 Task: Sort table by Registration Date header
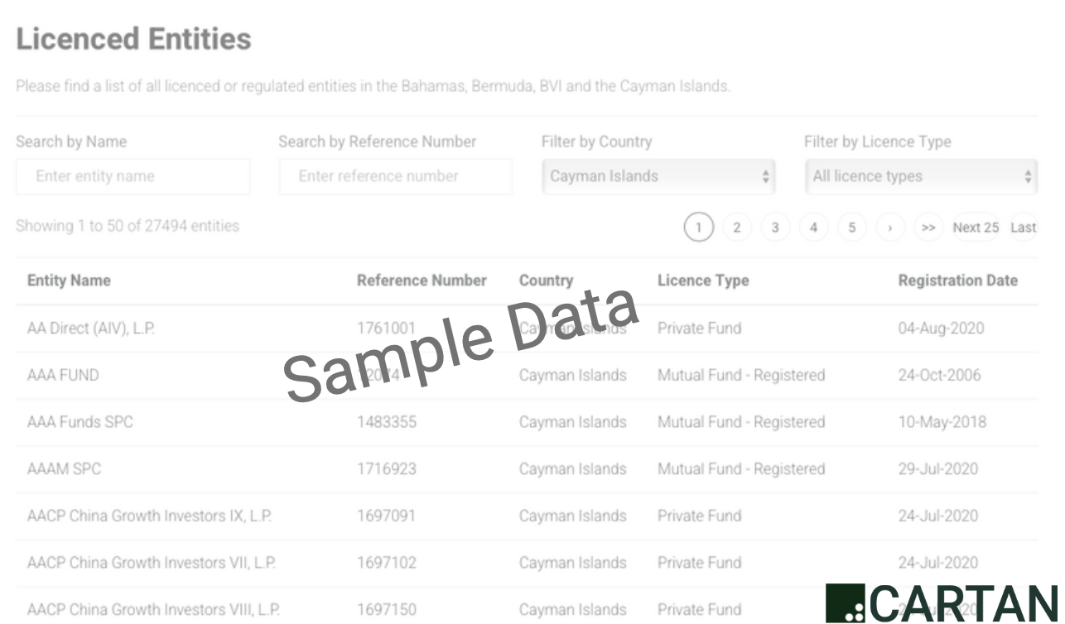coord(957,281)
